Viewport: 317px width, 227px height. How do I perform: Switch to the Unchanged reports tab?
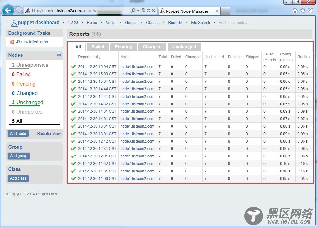tap(184, 47)
